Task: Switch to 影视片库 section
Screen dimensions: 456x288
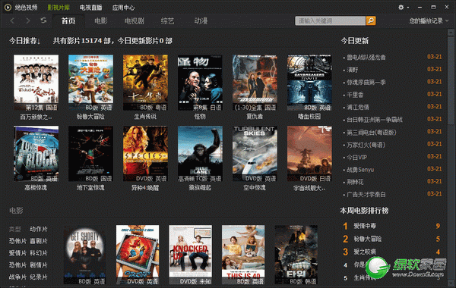Action: [x=59, y=8]
